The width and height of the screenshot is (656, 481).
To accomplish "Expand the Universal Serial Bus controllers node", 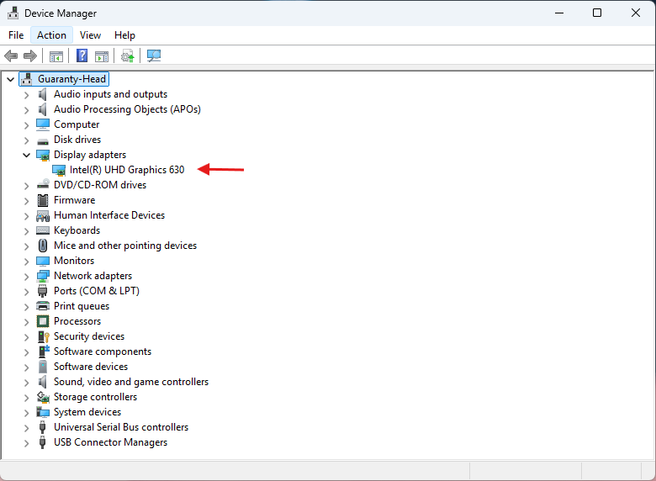I will [x=27, y=427].
